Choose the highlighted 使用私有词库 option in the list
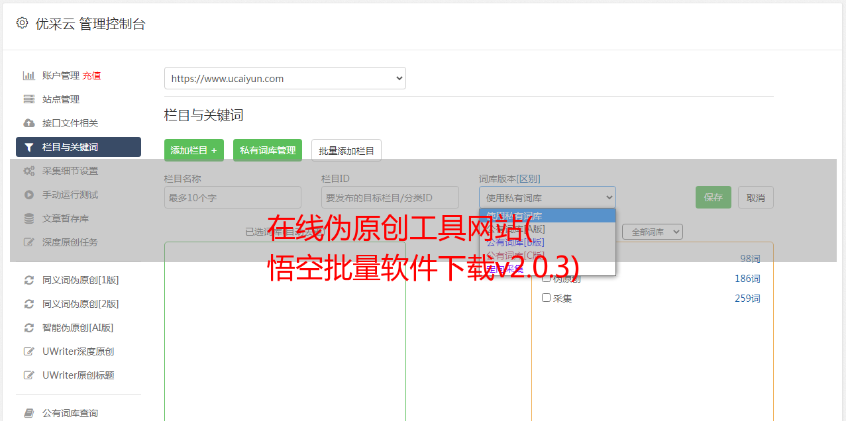 547,216
